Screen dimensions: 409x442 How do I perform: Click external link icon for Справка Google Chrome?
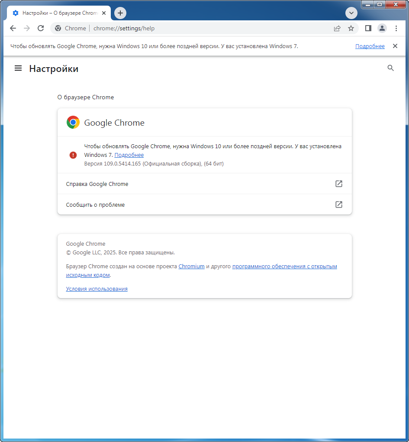click(339, 184)
